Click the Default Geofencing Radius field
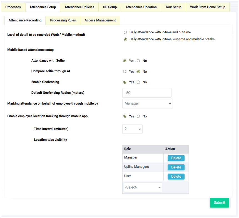The height and width of the screenshot is (218, 239). [147, 93]
